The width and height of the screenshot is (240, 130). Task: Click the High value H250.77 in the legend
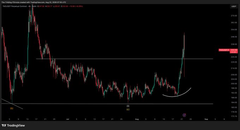pyautogui.click(x=49, y=6)
